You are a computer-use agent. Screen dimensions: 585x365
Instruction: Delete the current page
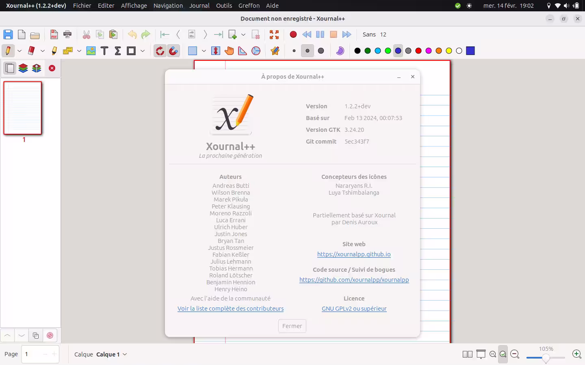click(x=256, y=34)
